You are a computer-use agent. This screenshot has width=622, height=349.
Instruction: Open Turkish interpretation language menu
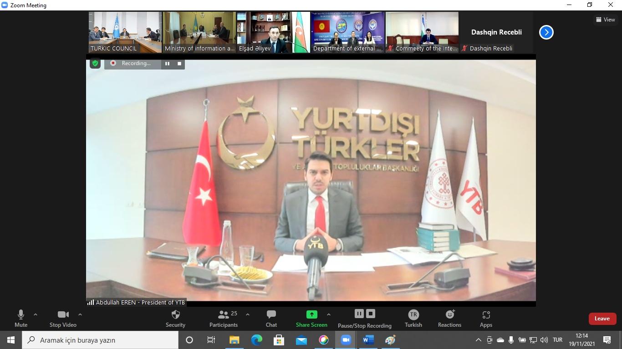tap(413, 319)
